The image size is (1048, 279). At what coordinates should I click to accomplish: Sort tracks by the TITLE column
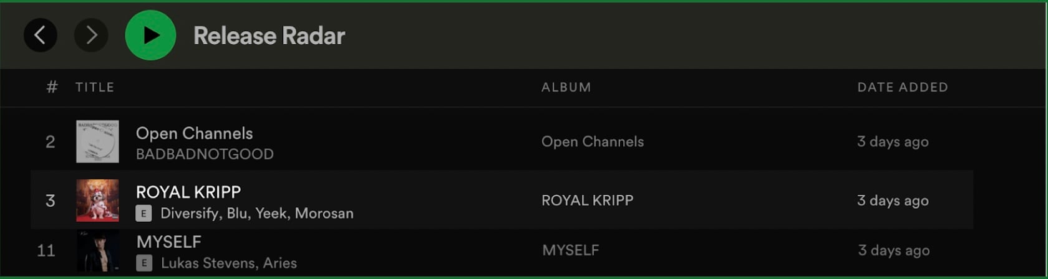pos(95,87)
